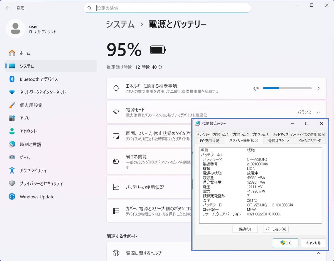
Task: Click the Bluetooth とデバイス sidebar icon
Action: pos(12,79)
